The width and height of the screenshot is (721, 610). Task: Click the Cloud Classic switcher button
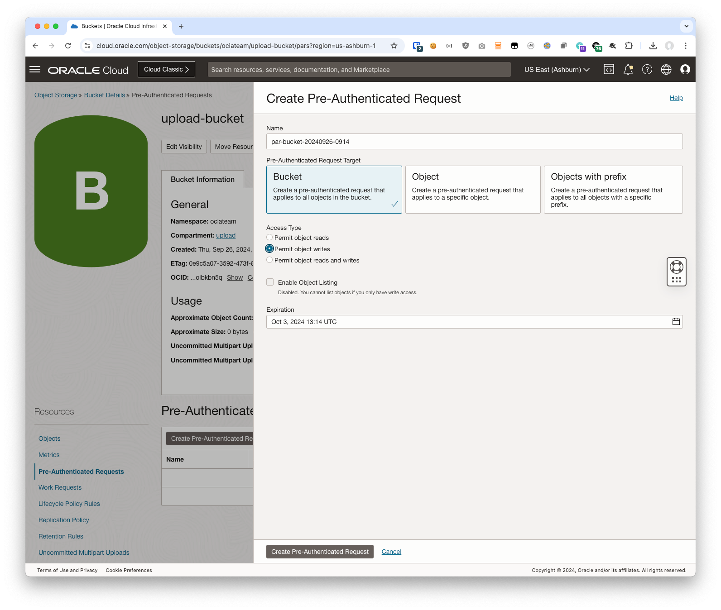coord(166,69)
